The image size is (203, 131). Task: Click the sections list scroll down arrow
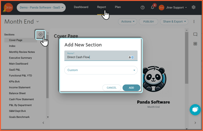pyautogui.click(x=48, y=117)
